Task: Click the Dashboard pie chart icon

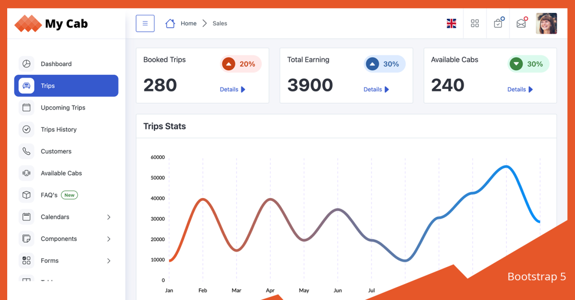Action: tap(26, 64)
